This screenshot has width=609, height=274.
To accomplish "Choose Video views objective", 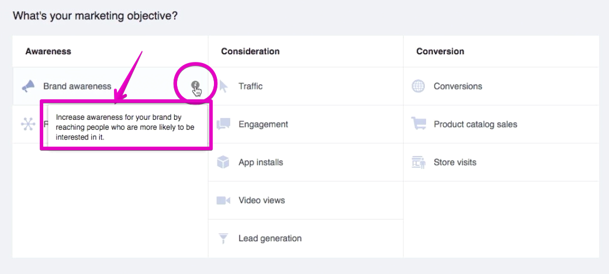I will coord(306,200).
